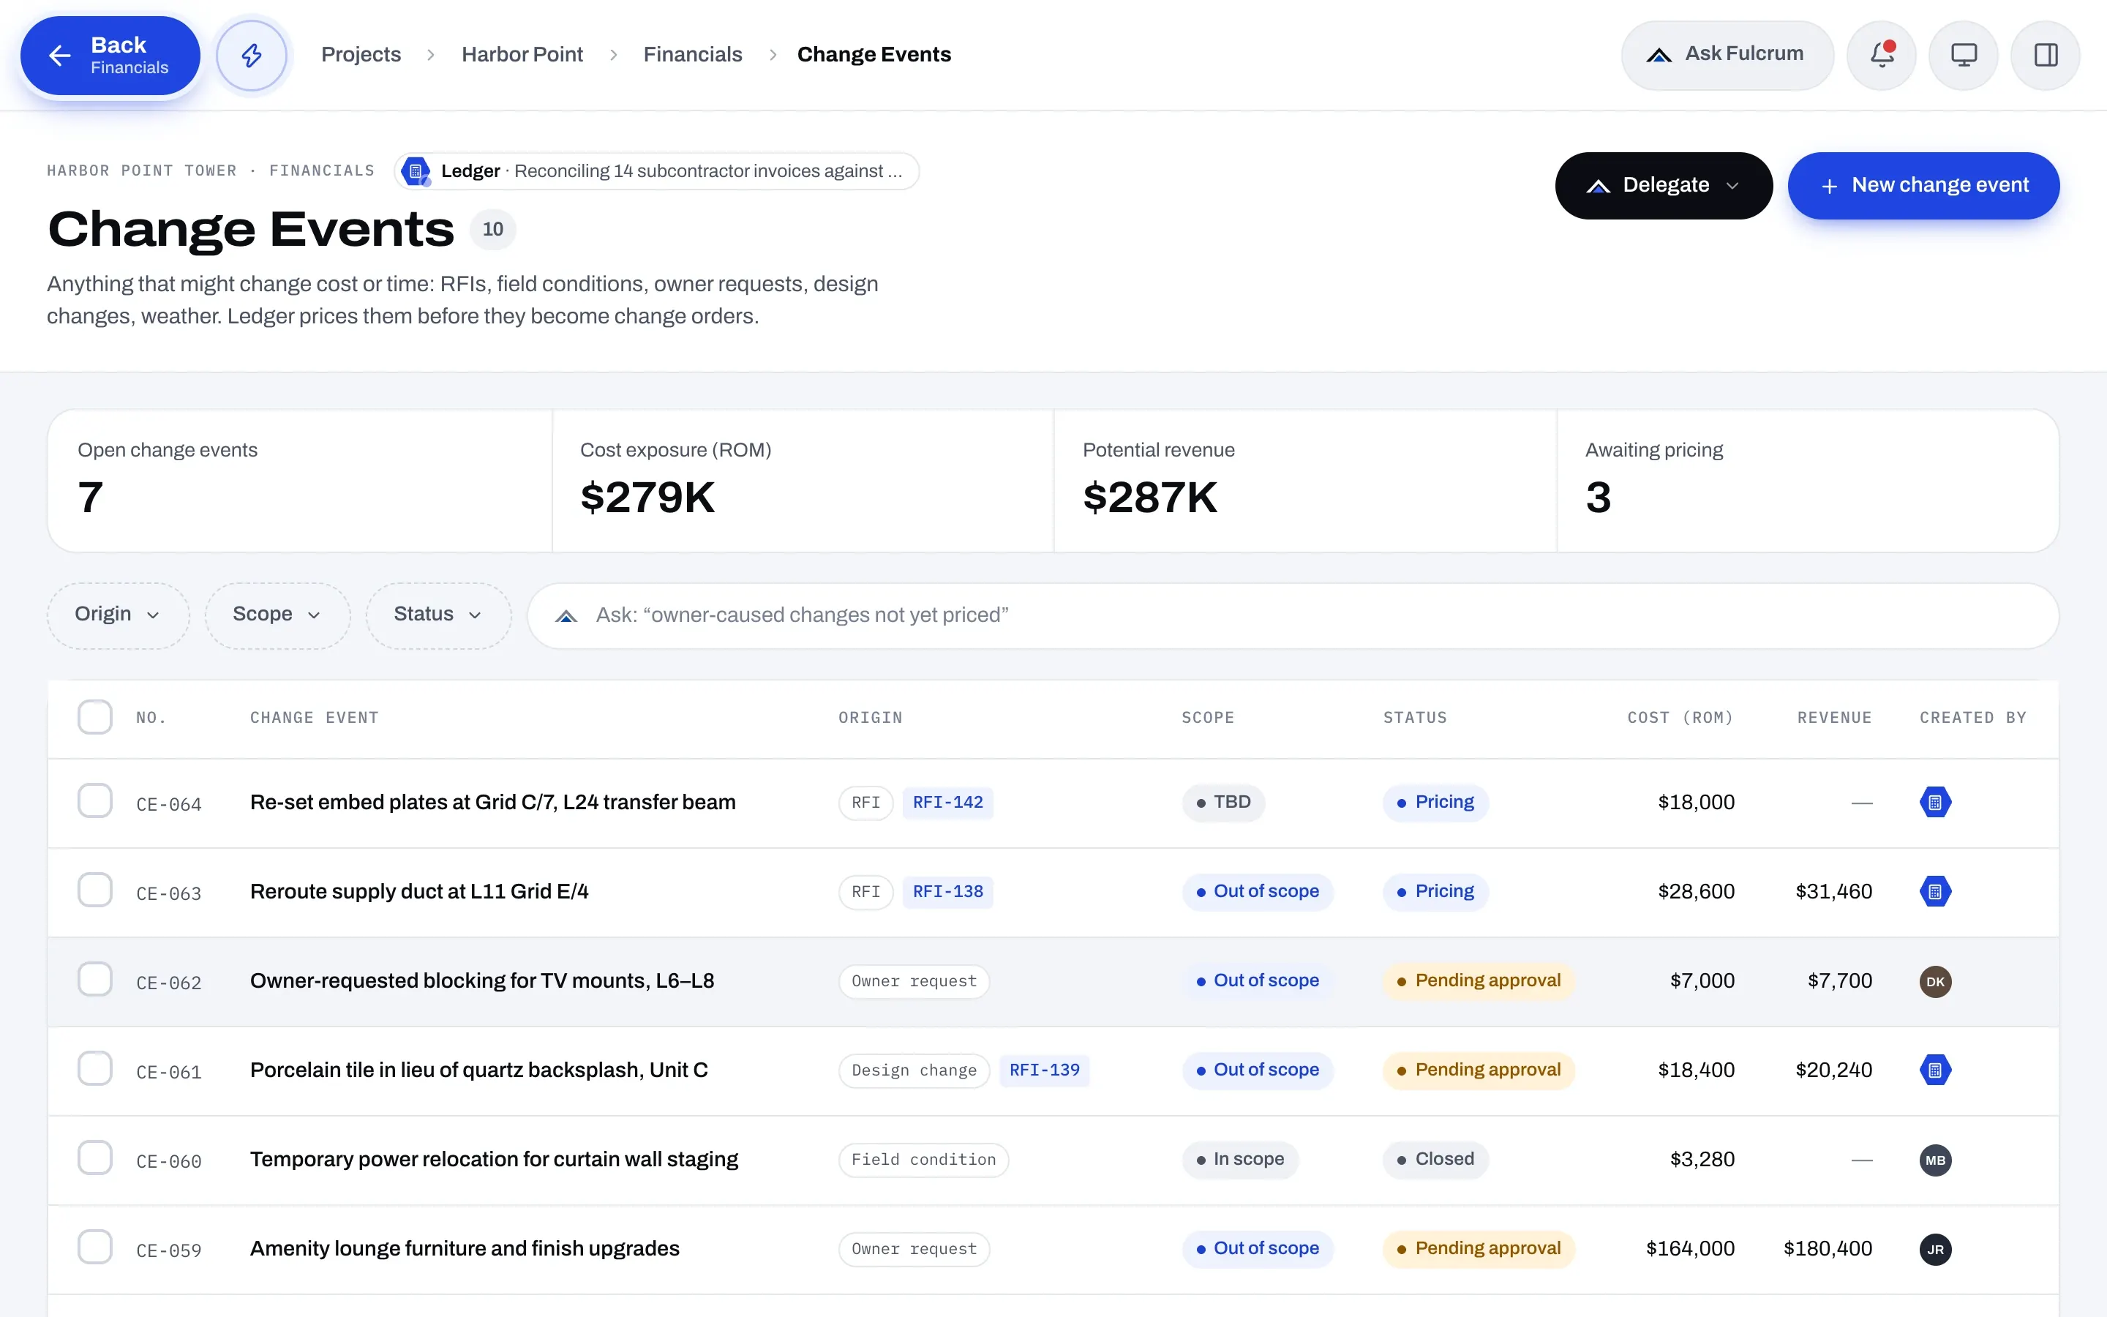Open the Ledger reconciling status chip
The image size is (2107, 1317).
tap(658, 172)
